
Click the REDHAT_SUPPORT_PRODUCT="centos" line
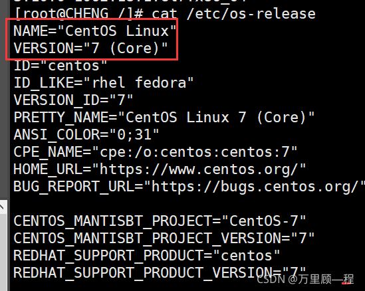146,255
